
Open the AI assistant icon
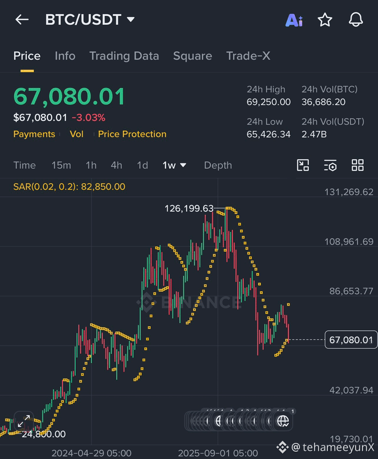coord(294,20)
